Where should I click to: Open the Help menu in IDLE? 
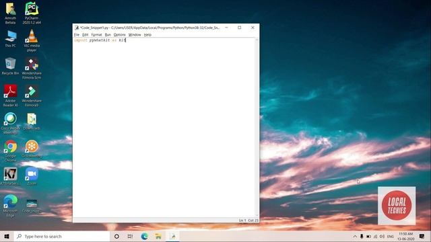pyautogui.click(x=147, y=35)
